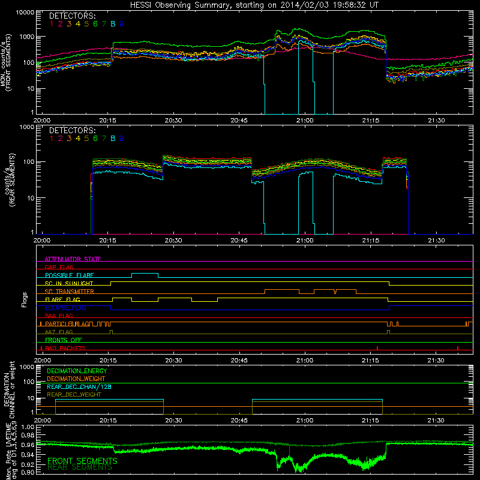Select cyan detector 8 in rear segments legend
The width and height of the screenshot is (480, 480).
113,139
